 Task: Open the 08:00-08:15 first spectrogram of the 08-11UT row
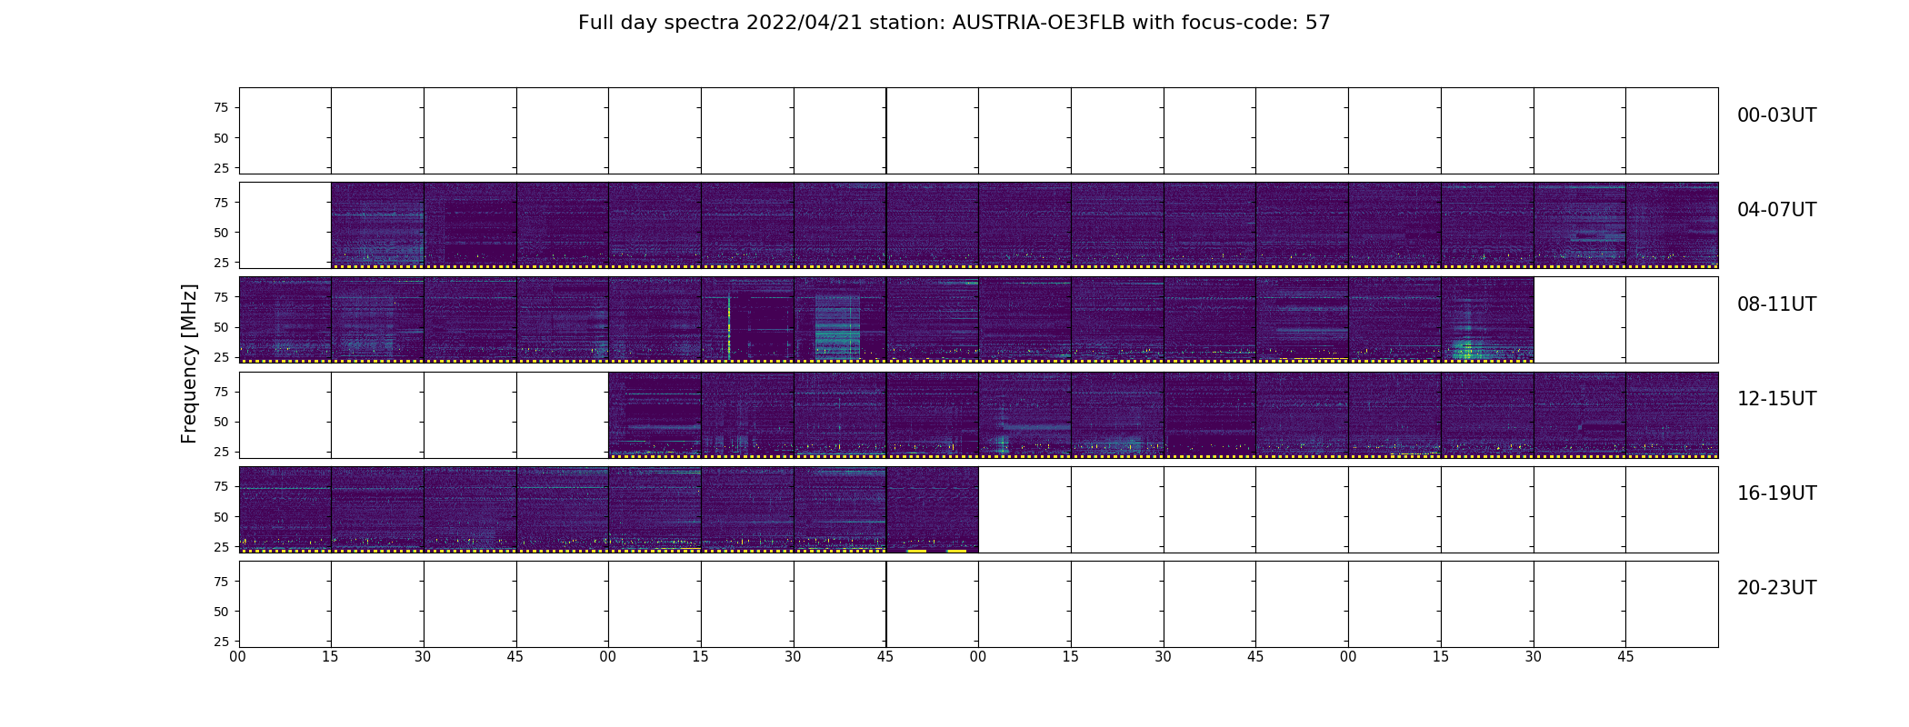285,320
